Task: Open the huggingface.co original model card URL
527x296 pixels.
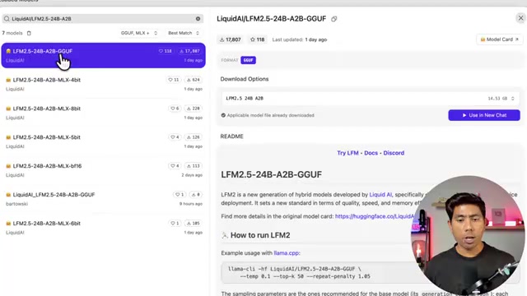Action: [375, 216]
